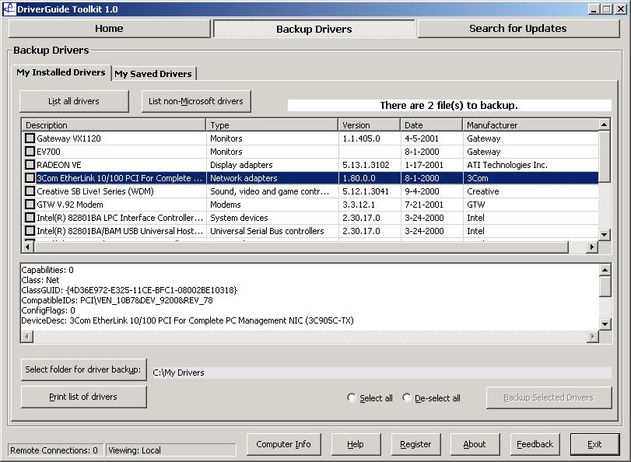Click Backup Selected Drivers button
This screenshot has height=462, width=631.
tap(549, 397)
